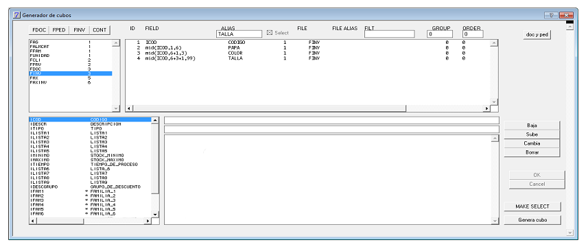
Task: Click the FDOC button above the file list
Action: pyautogui.click(x=39, y=30)
